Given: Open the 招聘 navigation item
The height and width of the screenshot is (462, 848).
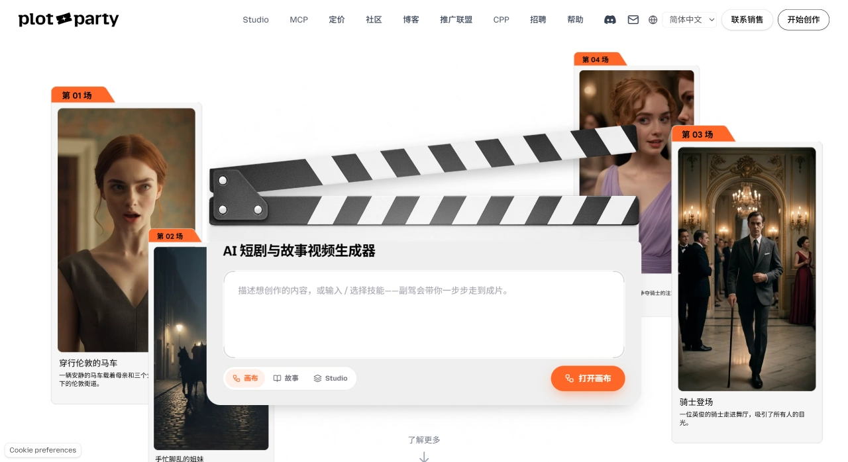Looking at the screenshot, I should pyautogui.click(x=538, y=20).
